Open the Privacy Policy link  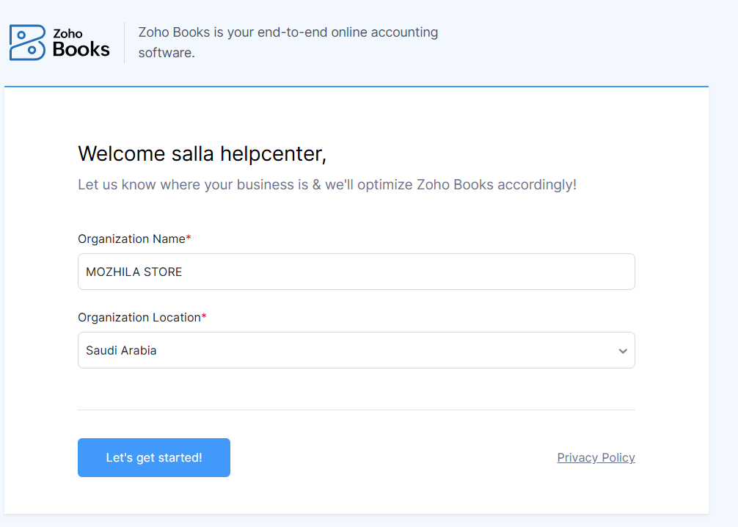596,458
